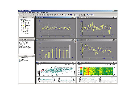This screenshot has height=100, width=133.
Task: Click the red record icon in toolbar
Action: (58, 15)
